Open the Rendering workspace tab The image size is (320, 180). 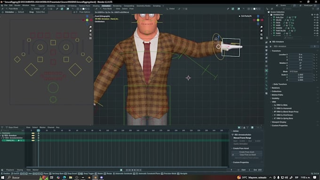(117, 6)
